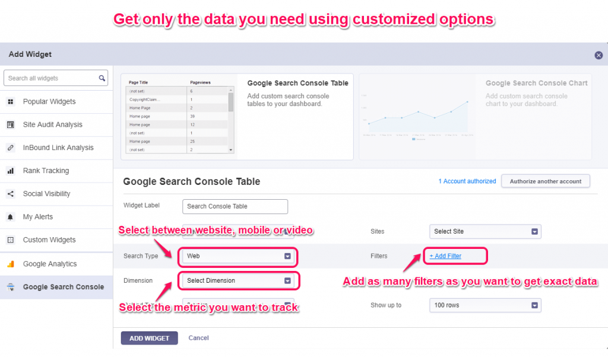The height and width of the screenshot is (358, 608).
Task: Click the Social Visibility share icon
Action: (x=10, y=194)
